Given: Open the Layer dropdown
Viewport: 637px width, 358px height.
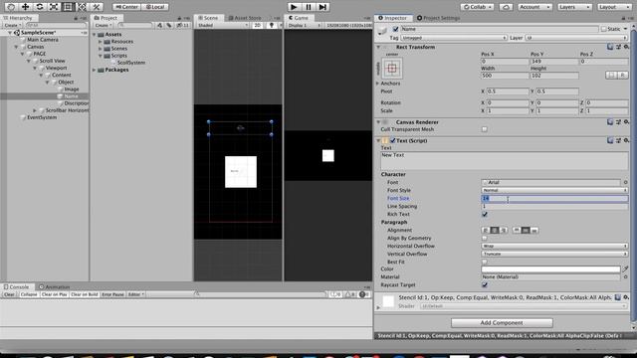Looking at the screenshot, I should [x=576, y=38].
